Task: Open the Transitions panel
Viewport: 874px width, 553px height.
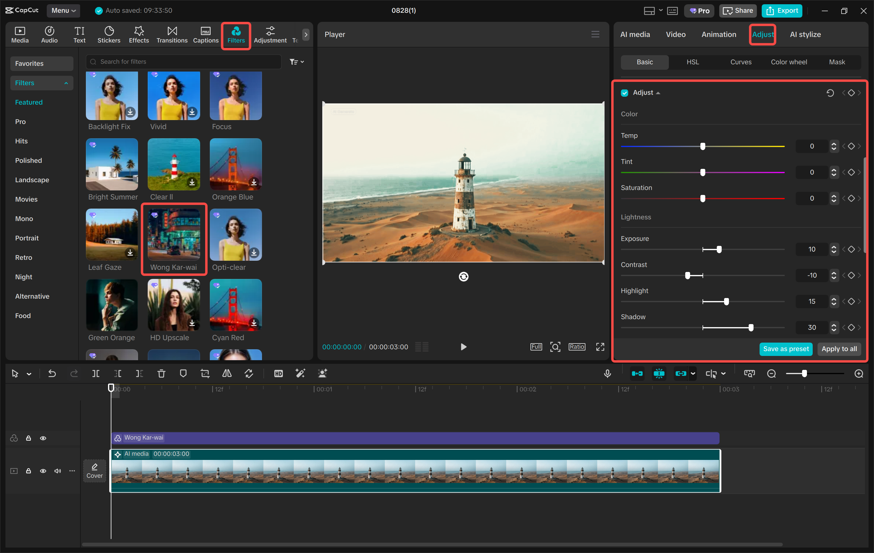Action: (172, 35)
